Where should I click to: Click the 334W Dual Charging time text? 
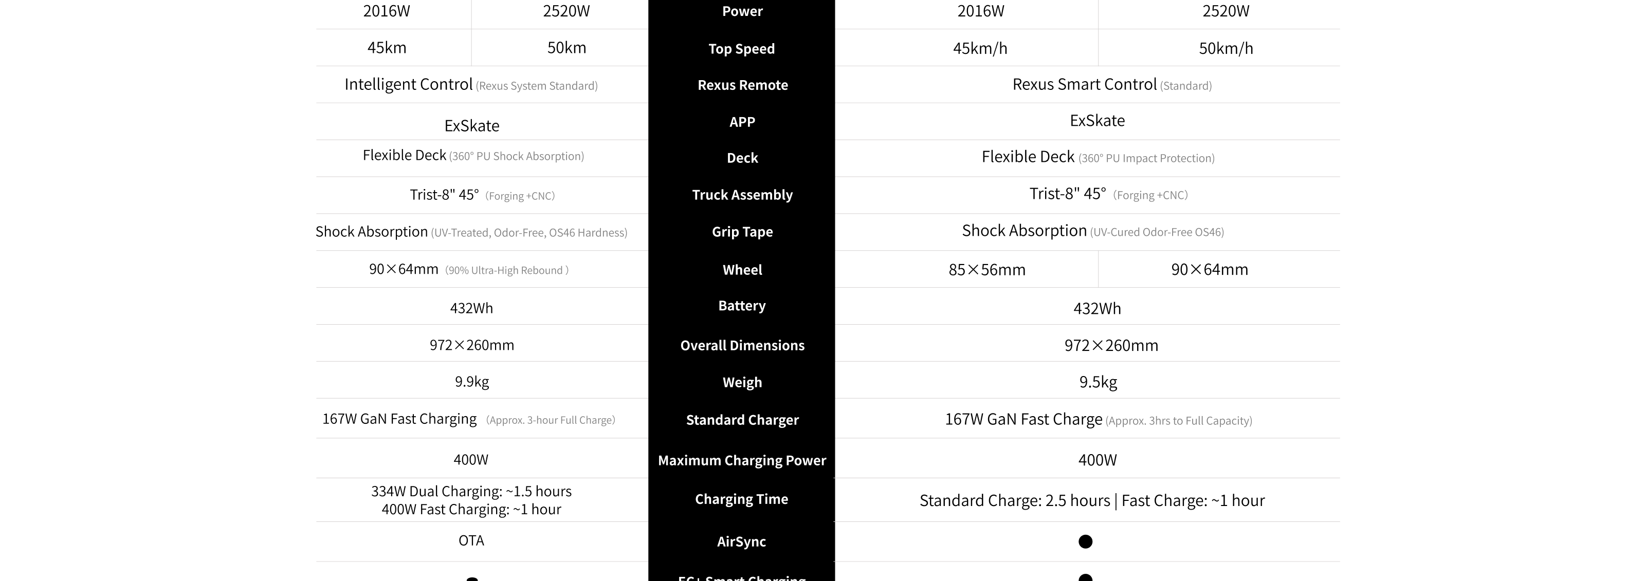(471, 491)
